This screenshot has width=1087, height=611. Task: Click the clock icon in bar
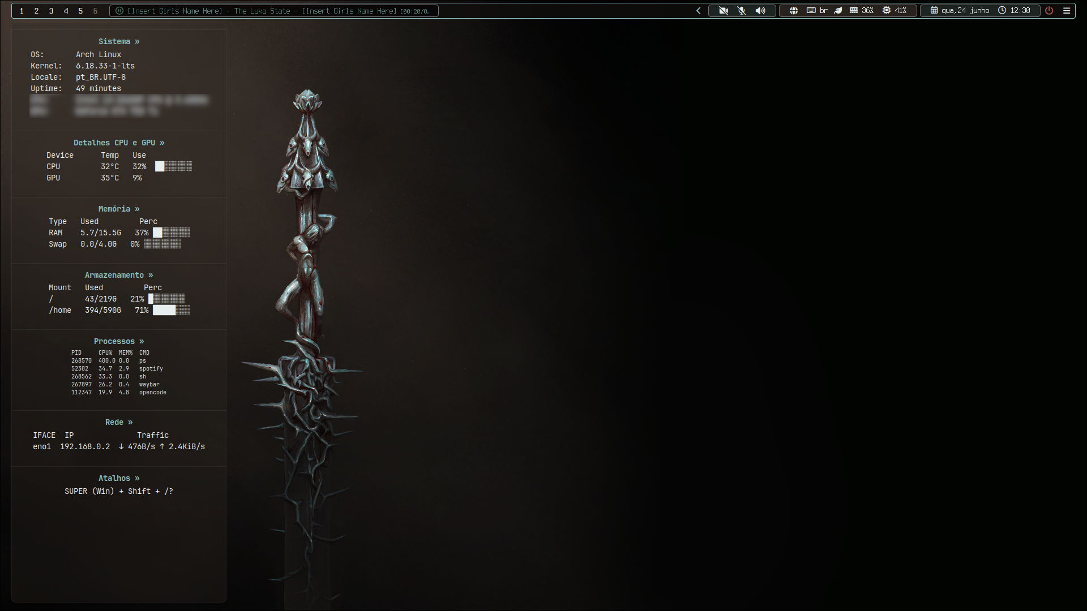pyautogui.click(x=1002, y=11)
